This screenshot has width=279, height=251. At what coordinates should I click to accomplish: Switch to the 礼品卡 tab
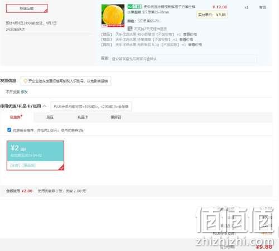click(x=83, y=117)
